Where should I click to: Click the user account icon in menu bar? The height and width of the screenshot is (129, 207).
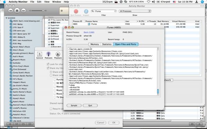[x=196, y=2]
